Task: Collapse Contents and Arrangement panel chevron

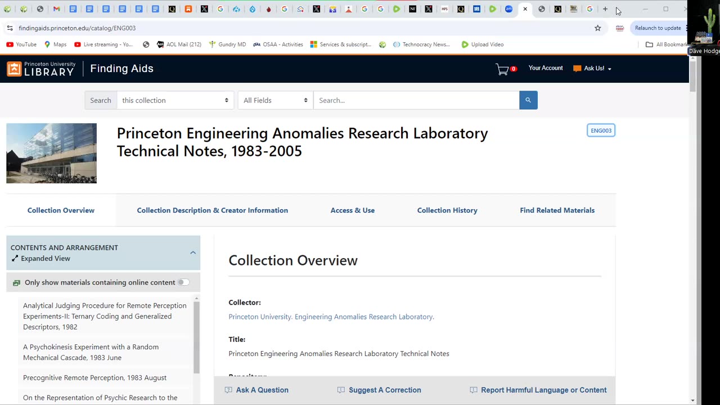Action: [193, 253]
